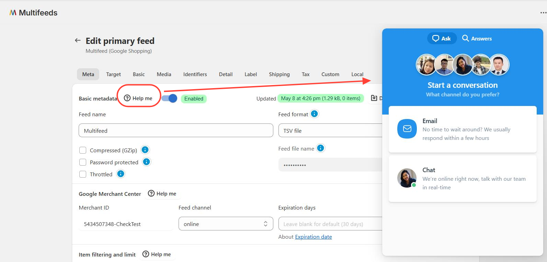Viewport: 547px width, 262px height.
Task: Click the Multifeed (Google Shopping) subtitle
Action: click(x=119, y=51)
